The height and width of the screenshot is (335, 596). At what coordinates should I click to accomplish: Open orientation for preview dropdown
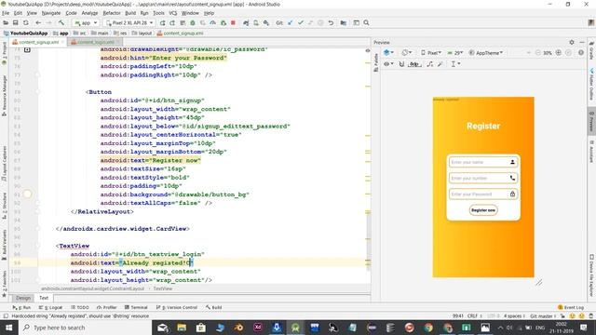(406, 53)
